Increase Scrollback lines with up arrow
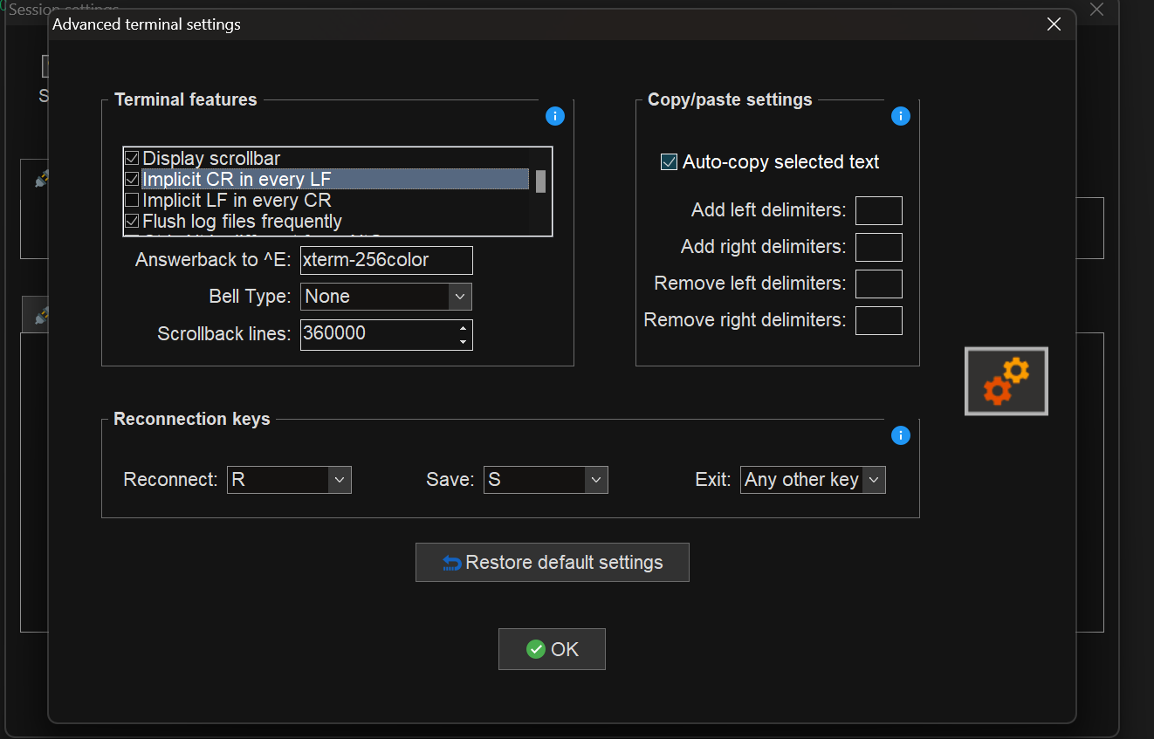Viewport: 1154px width, 739px height. (x=463, y=328)
